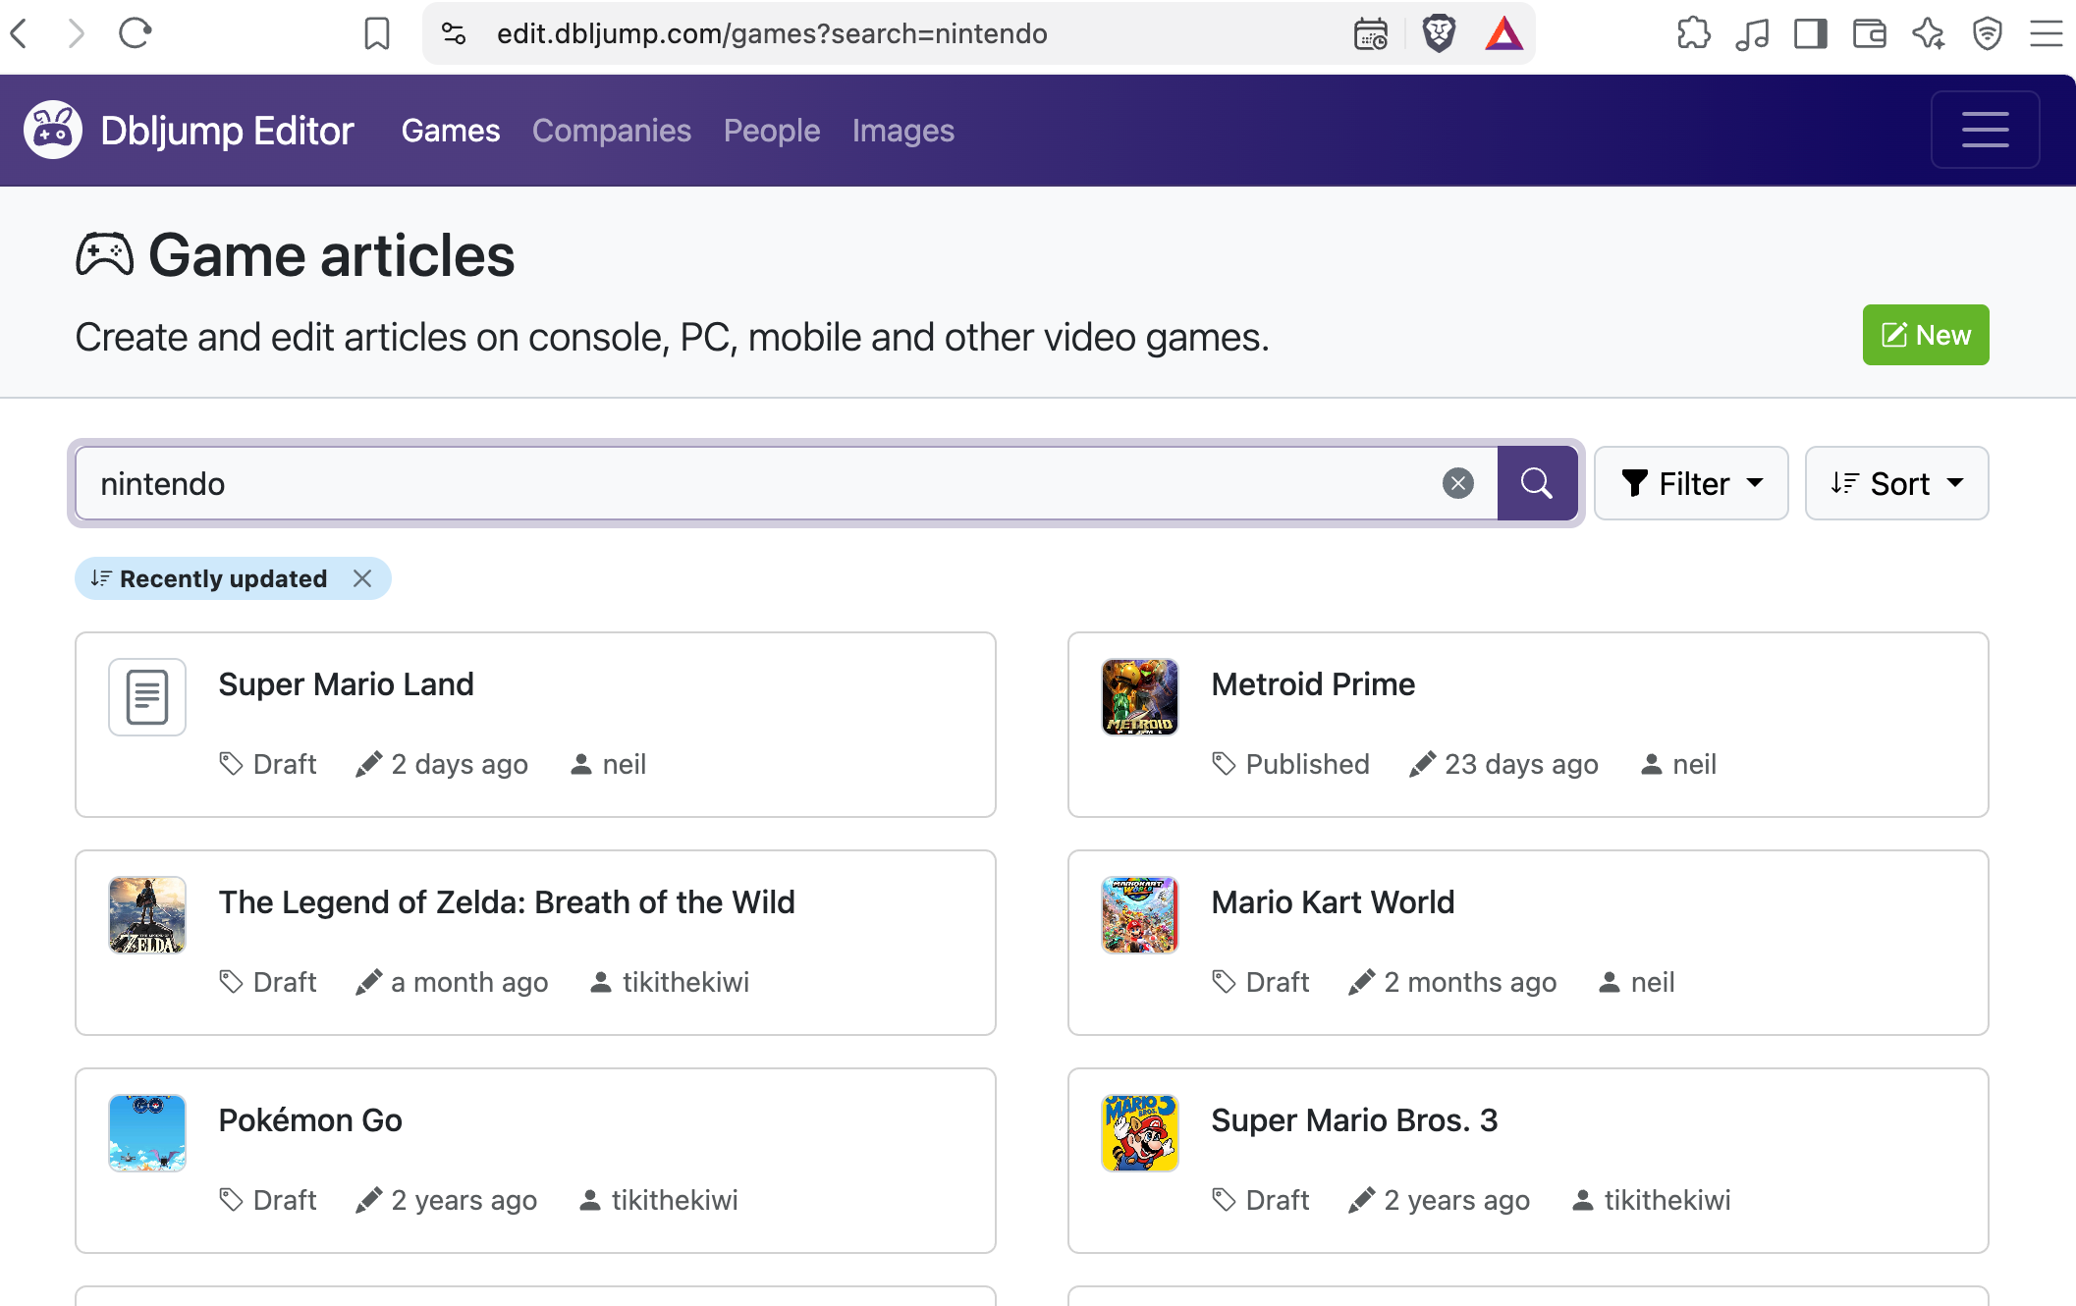Open the Companies nav tab
Viewport: 2076px width, 1306px height.
pyautogui.click(x=612, y=131)
